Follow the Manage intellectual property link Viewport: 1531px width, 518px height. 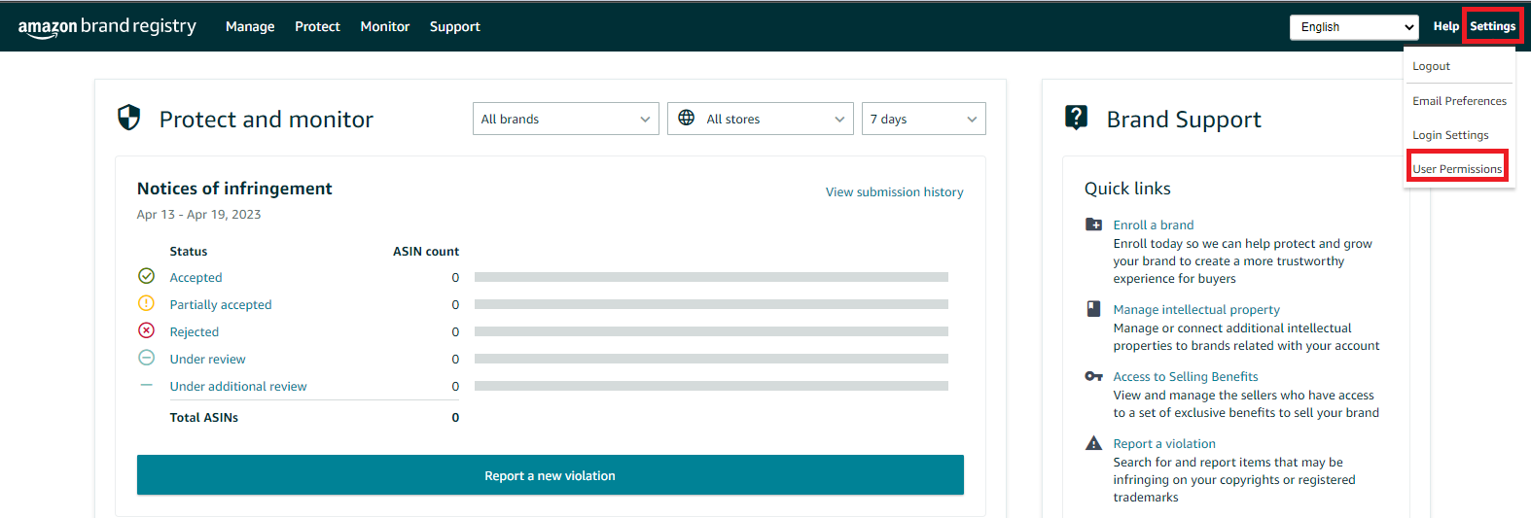click(1196, 310)
